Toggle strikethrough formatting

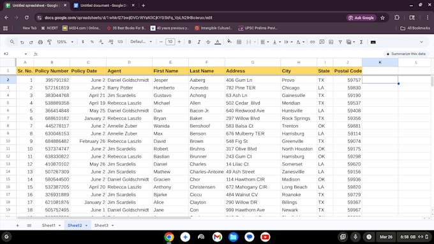(208, 42)
